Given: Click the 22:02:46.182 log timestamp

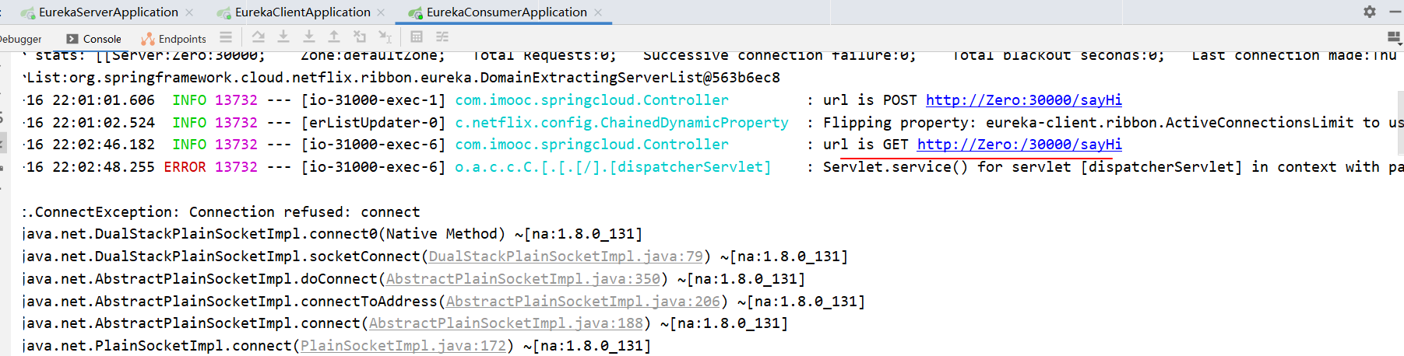Looking at the screenshot, I should pos(104,145).
